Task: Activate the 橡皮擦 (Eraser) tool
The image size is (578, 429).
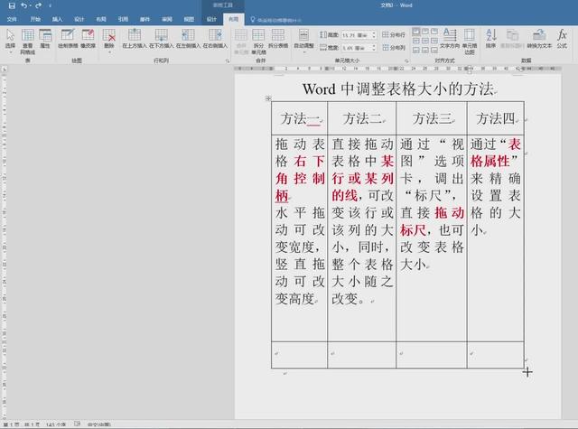Action: 89,39
